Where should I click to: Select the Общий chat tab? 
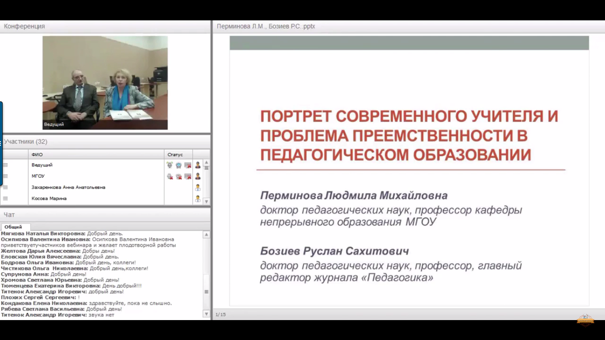click(x=13, y=227)
